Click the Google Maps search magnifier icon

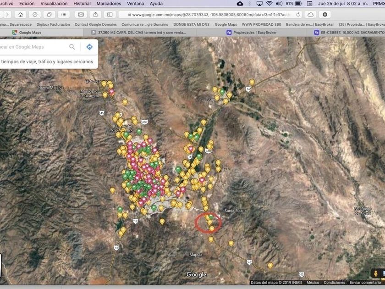point(72,47)
